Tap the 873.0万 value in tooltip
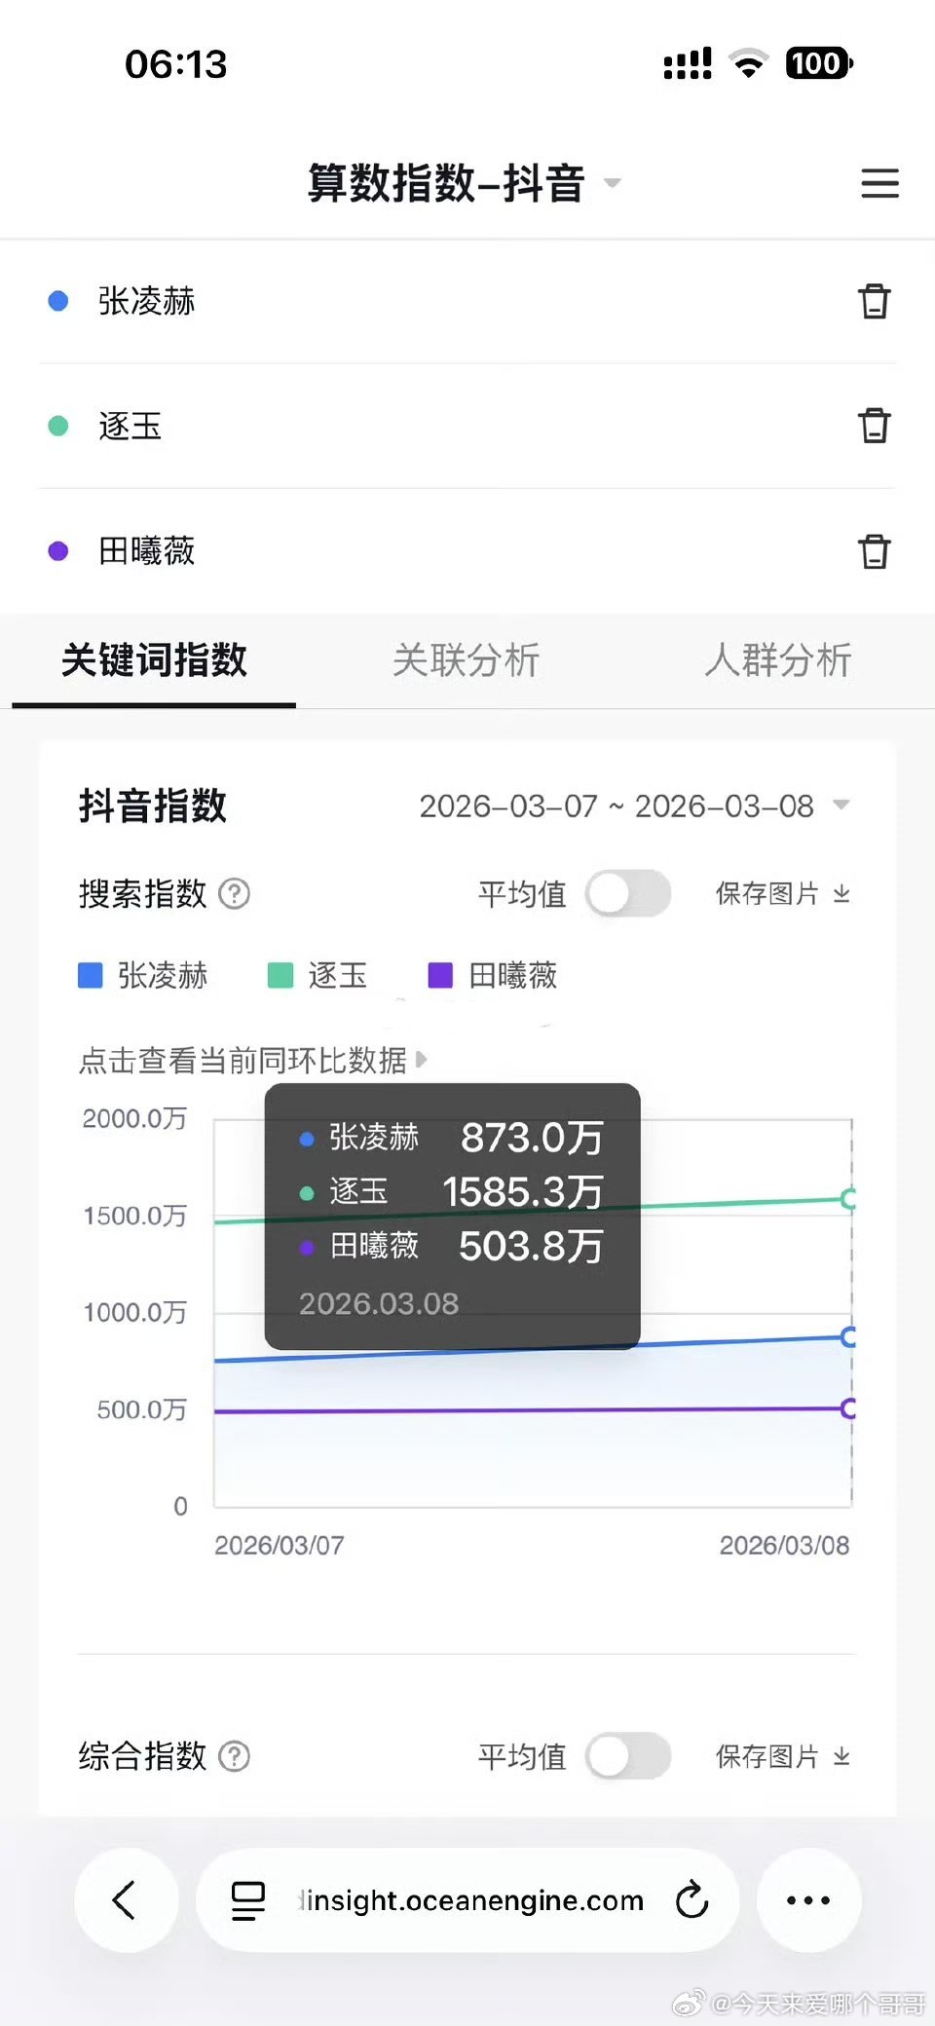The image size is (935, 2026). pyautogui.click(x=532, y=1137)
